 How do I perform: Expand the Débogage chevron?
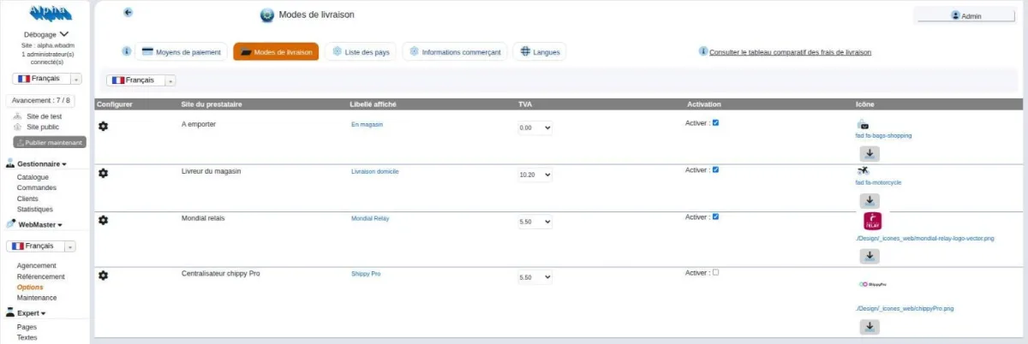[x=63, y=34]
